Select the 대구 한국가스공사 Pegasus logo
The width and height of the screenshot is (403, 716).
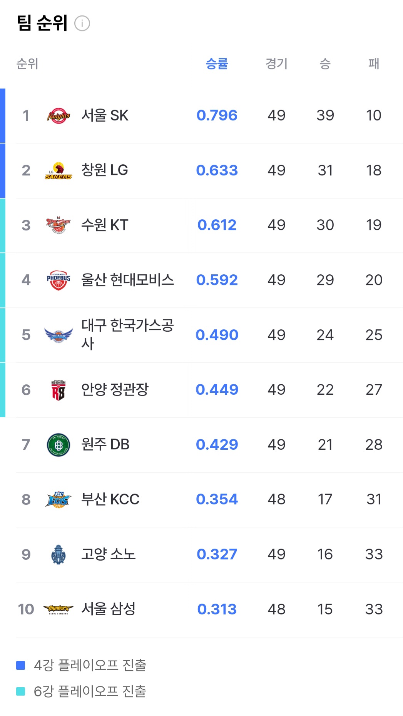coord(59,335)
